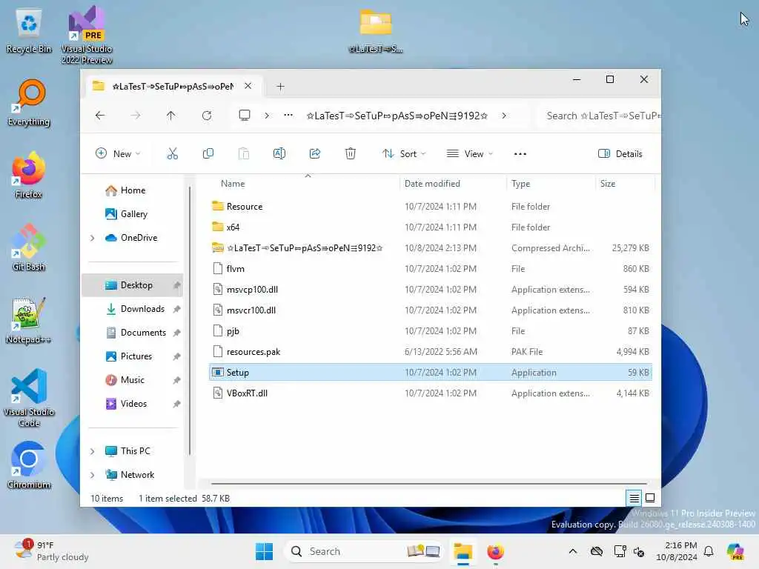The height and width of the screenshot is (569, 759).
Task: Select the VBoxRT.dll file
Action: (431, 393)
